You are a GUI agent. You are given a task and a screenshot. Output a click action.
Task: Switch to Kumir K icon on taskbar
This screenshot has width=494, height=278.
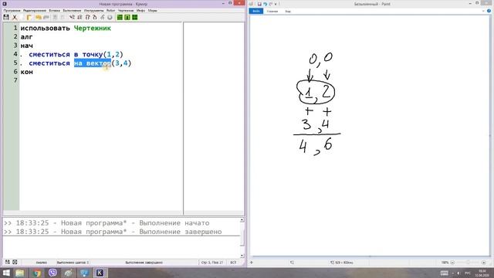100,273
